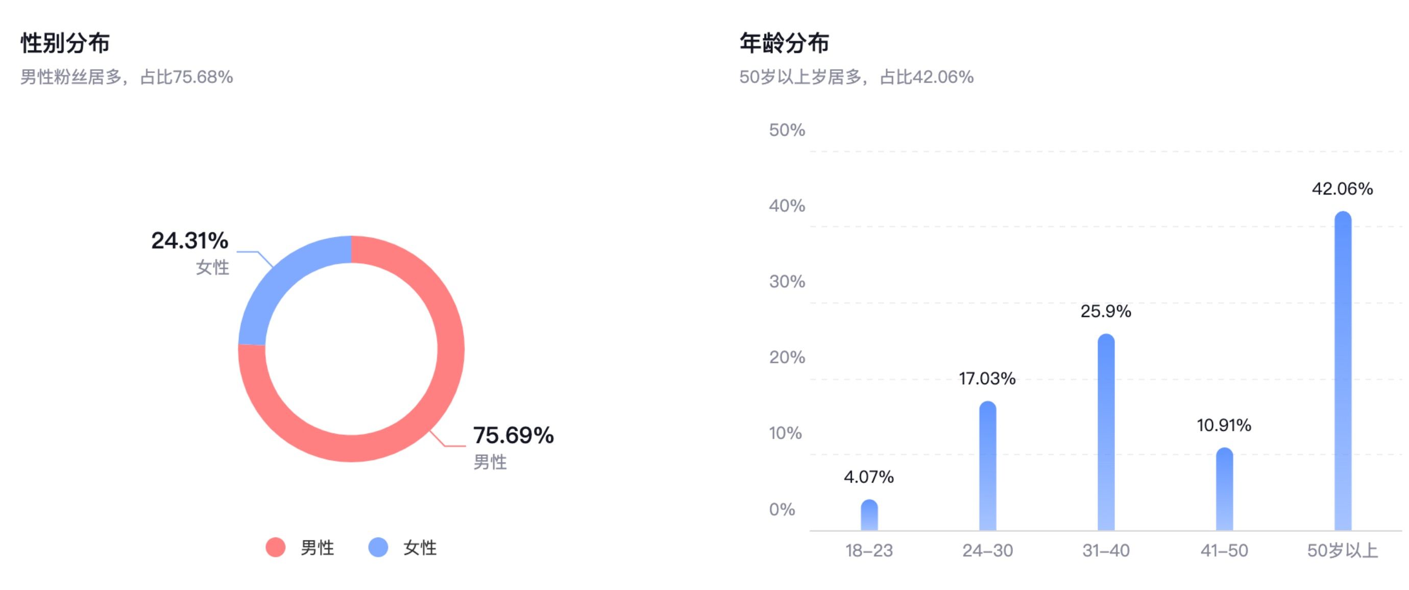Click the 年龄分布 chart title
Image resolution: width=1409 pixels, height=590 pixels.
[x=784, y=43]
